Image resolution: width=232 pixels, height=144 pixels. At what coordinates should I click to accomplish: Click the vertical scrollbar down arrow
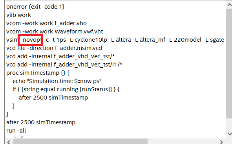(229, 134)
